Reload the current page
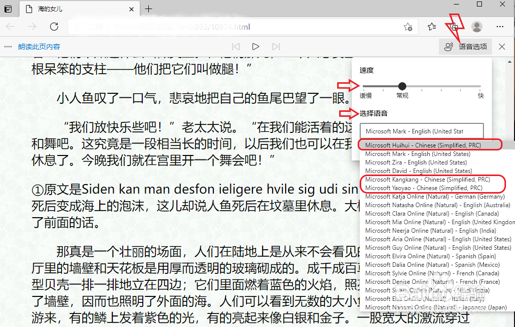This screenshot has height=327, width=515. click(54, 27)
